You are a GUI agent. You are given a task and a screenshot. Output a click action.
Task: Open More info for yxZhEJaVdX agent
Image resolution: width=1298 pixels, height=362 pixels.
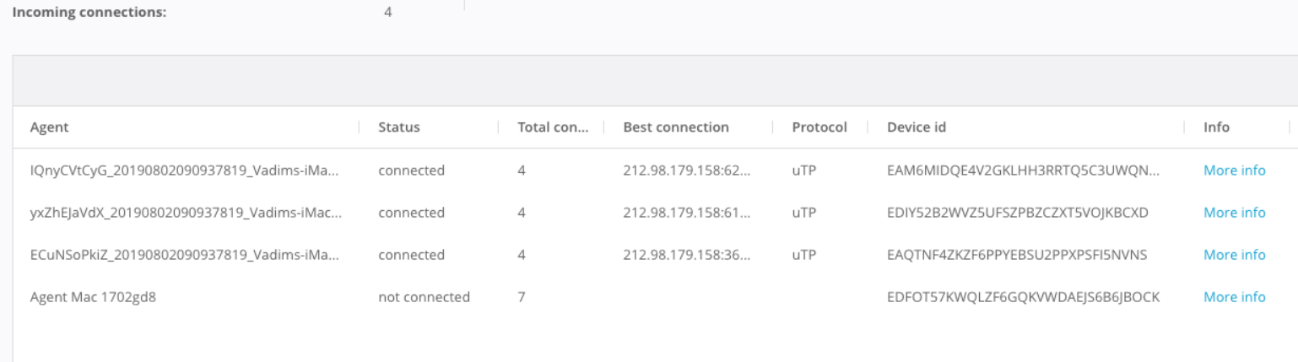tap(1234, 213)
